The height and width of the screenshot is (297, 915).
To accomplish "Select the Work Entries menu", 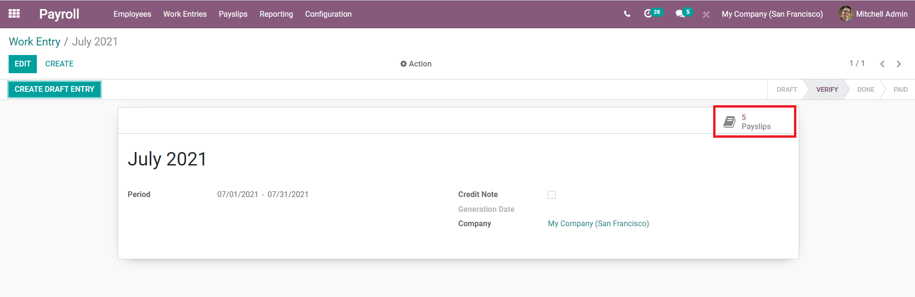I will coord(185,14).
